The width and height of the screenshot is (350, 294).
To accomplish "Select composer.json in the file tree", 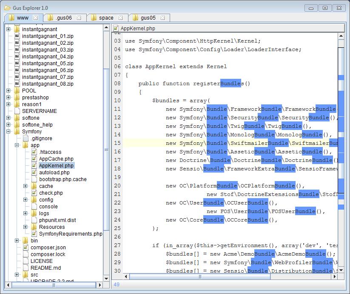I will 48,248.
